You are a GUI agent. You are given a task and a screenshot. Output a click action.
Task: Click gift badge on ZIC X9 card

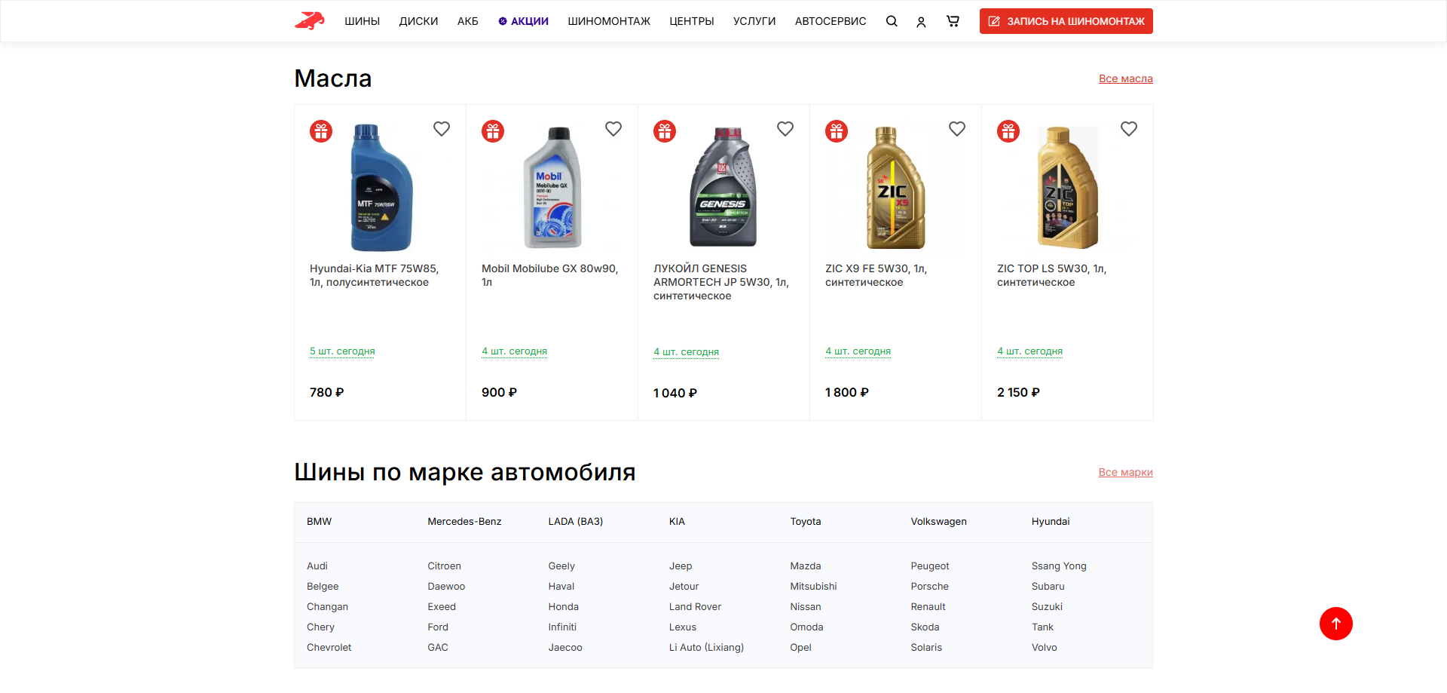pos(837,131)
